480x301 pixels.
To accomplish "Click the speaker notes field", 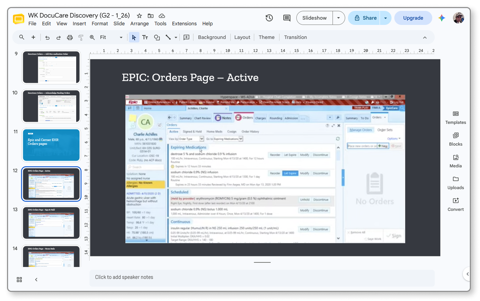I will click(262, 278).
